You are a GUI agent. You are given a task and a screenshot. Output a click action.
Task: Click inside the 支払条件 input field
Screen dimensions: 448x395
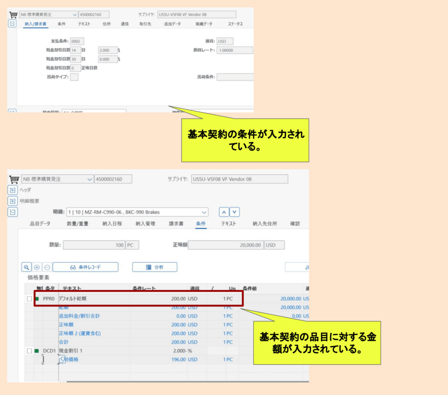(77, 41)
